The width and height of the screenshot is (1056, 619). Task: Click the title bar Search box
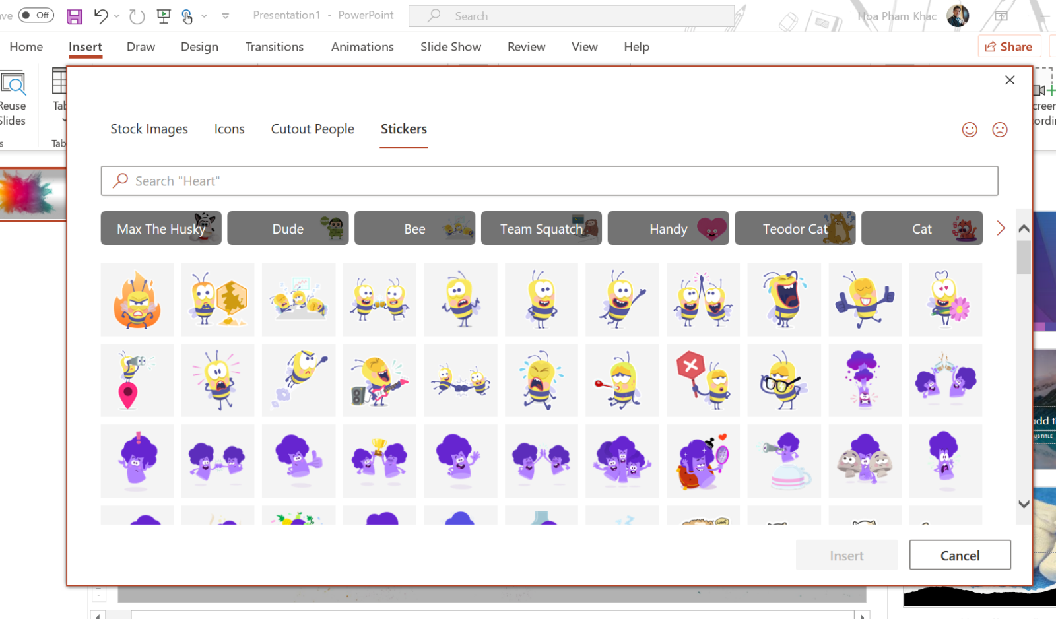572,16
